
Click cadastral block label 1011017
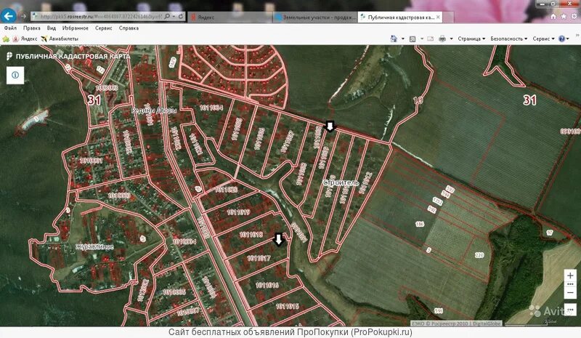click(259, 258)
